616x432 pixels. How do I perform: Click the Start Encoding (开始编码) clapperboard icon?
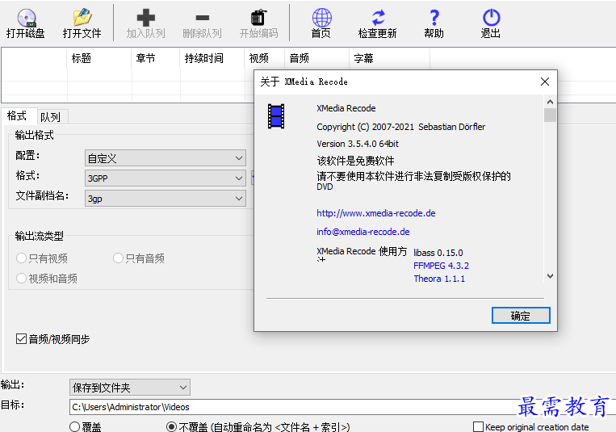pos(259,18)
